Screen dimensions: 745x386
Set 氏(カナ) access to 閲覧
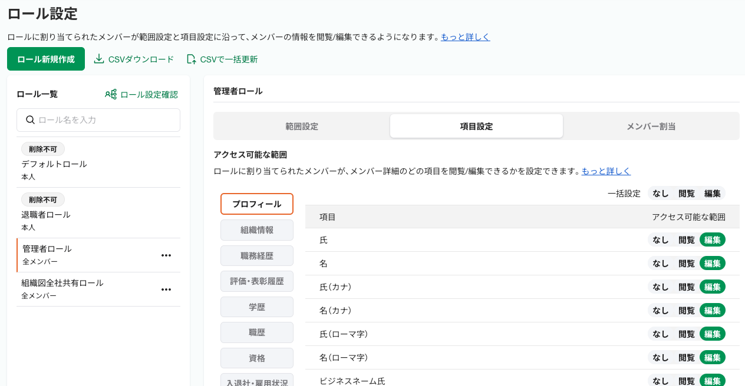(x=687, y=287)
